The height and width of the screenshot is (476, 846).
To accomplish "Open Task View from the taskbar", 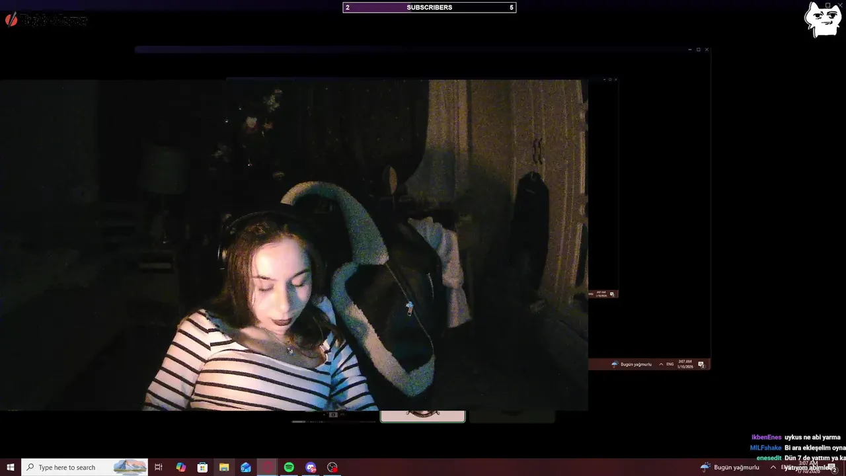I will point(159,467).
